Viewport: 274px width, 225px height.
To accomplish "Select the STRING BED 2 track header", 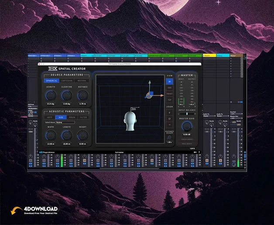I will (x=47, y=55).
